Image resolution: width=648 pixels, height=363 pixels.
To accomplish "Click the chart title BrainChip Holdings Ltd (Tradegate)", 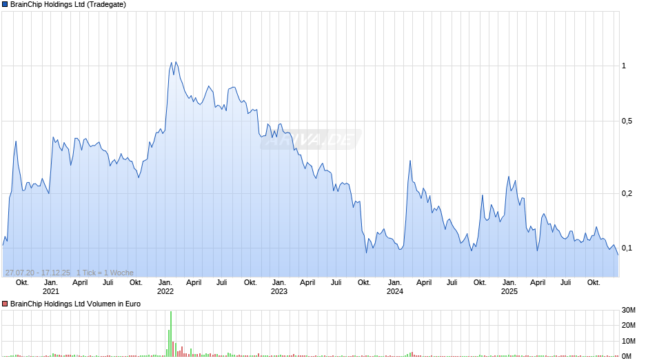I will point(68,5).
